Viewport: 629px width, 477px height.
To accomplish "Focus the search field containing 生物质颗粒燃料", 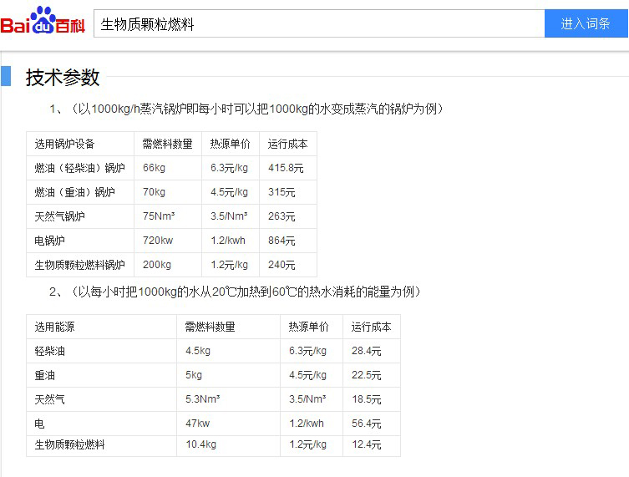I will (317, 24).
